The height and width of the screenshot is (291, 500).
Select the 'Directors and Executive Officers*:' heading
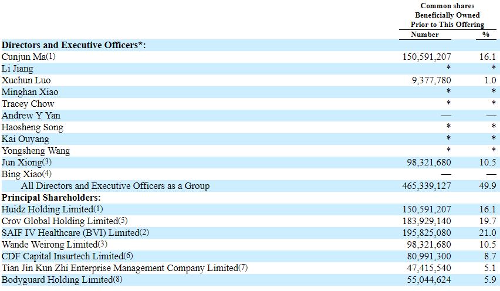click(x=74, y=45)
